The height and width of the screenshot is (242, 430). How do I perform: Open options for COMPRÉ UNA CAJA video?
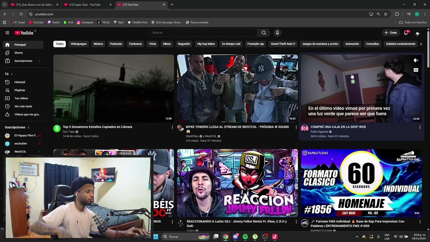(x=420, y=127)
